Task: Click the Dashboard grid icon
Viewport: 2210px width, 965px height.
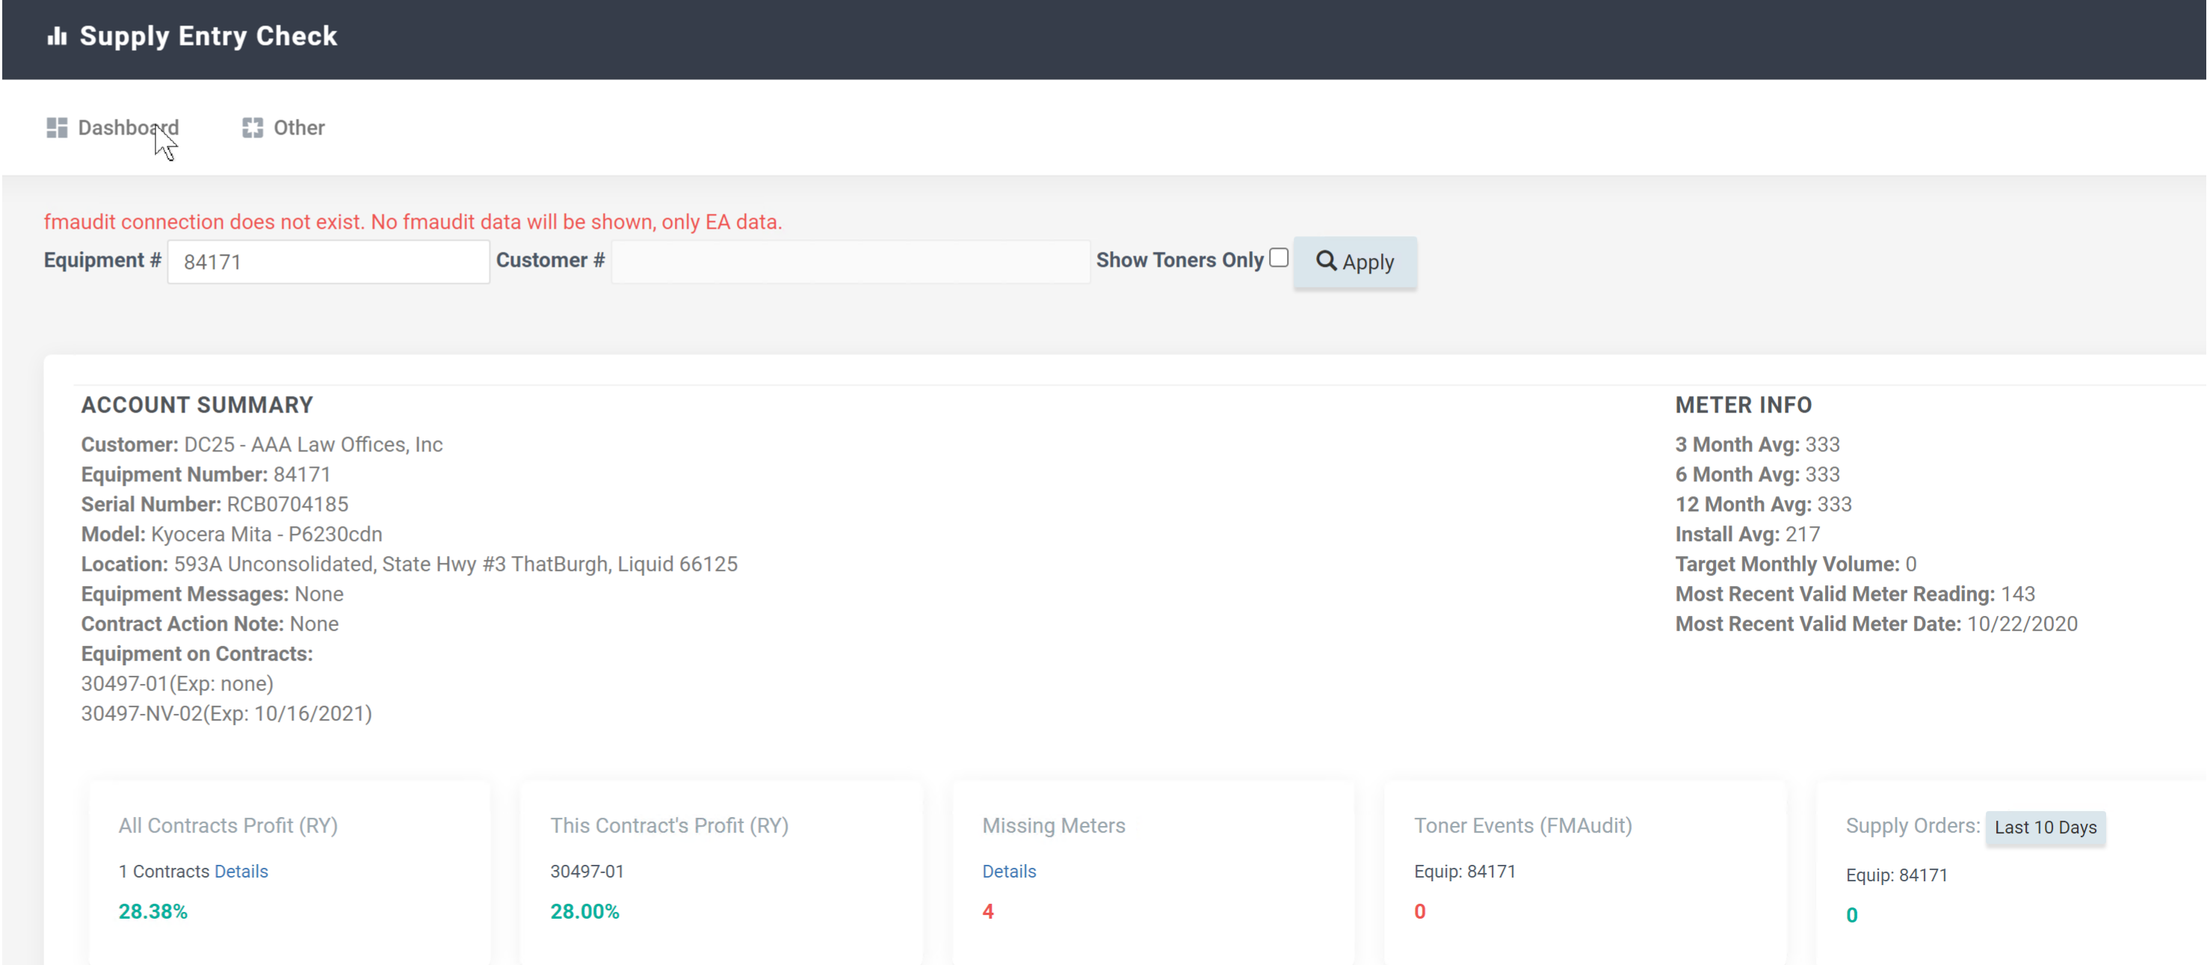Action: (x=57, y=128)
